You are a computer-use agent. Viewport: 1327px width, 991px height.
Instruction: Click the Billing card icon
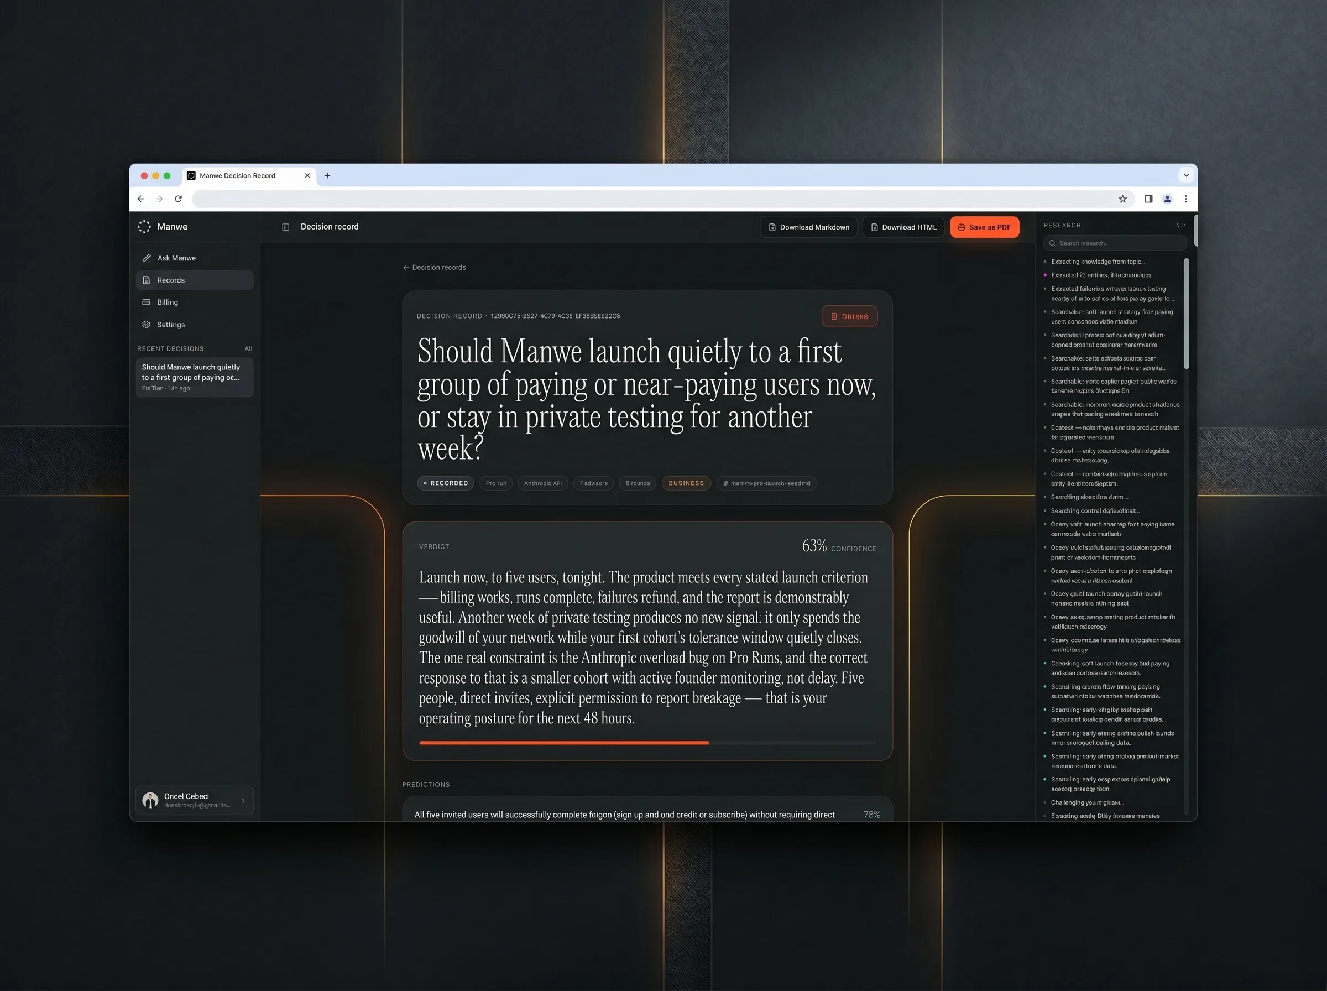(147, 302)
